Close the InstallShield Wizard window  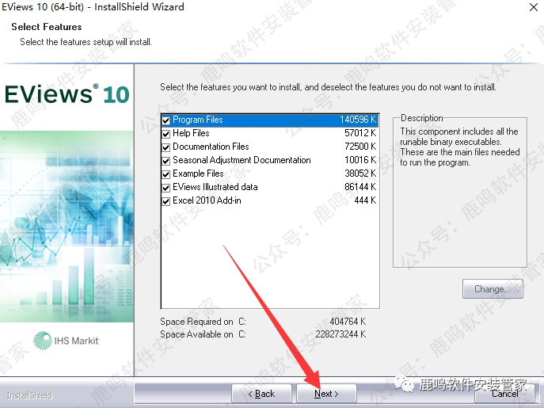point(534,7)
